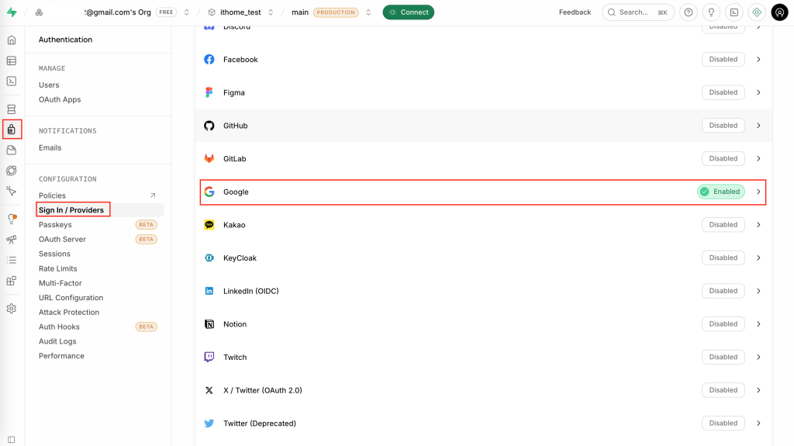The height and width of the screenshot is (446, 794).
Task: Open Attack Protection settings
Action: pos(69,312)
